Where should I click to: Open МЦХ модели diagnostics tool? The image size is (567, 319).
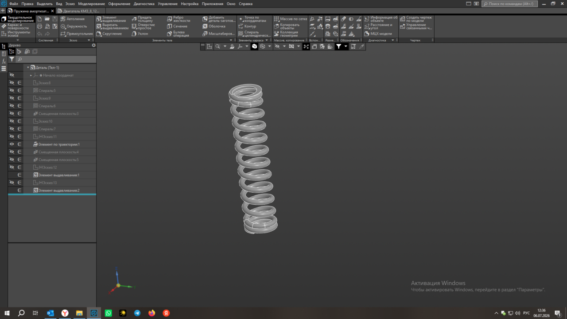pyautogui.click(x=378, y=34)
